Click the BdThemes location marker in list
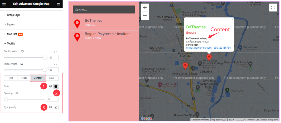This screenshot has width=281, height=123. (x=77, y=24)
